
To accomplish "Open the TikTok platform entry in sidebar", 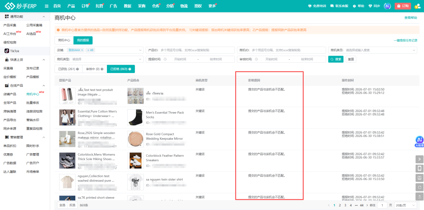I will click(x=12, y=51).
